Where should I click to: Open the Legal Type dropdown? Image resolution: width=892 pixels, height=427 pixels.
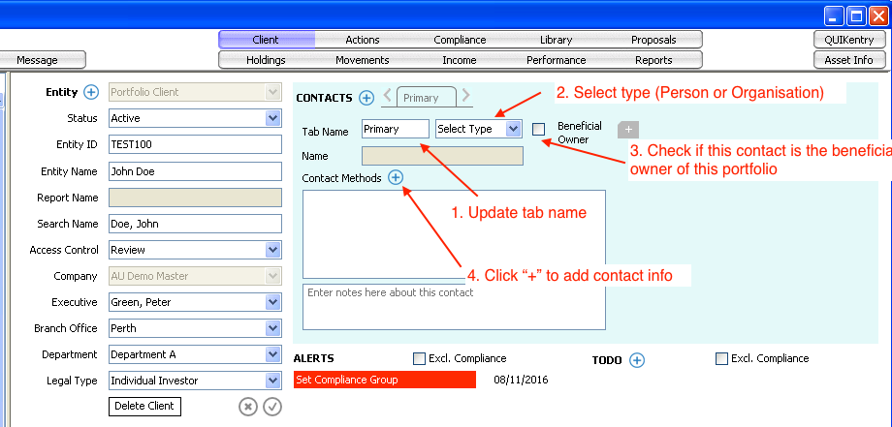(272, 381)
